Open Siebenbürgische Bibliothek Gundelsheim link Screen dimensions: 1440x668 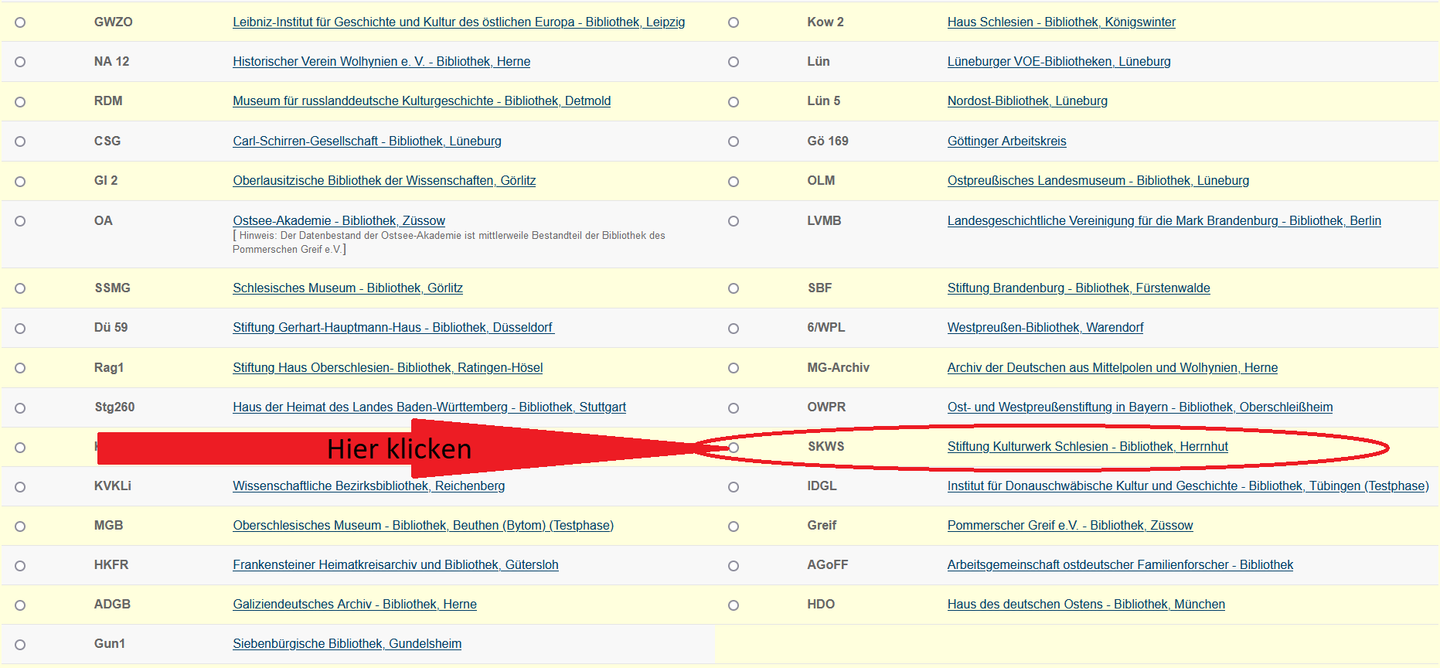point(347,644)
